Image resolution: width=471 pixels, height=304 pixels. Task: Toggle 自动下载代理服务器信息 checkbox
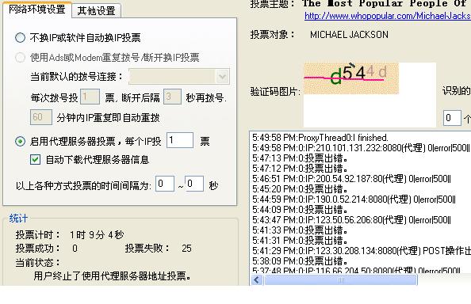(35, 159)
